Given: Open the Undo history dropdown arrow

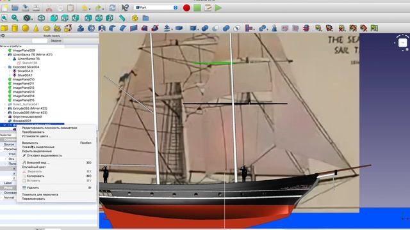Looking at the screenshot, I should point(90,9).
